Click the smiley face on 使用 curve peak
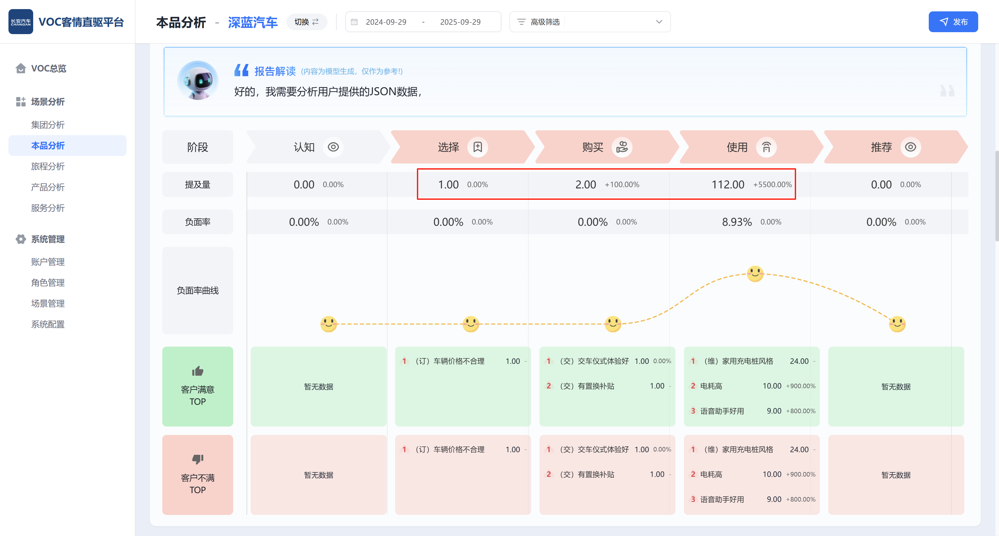 point(755,274)
